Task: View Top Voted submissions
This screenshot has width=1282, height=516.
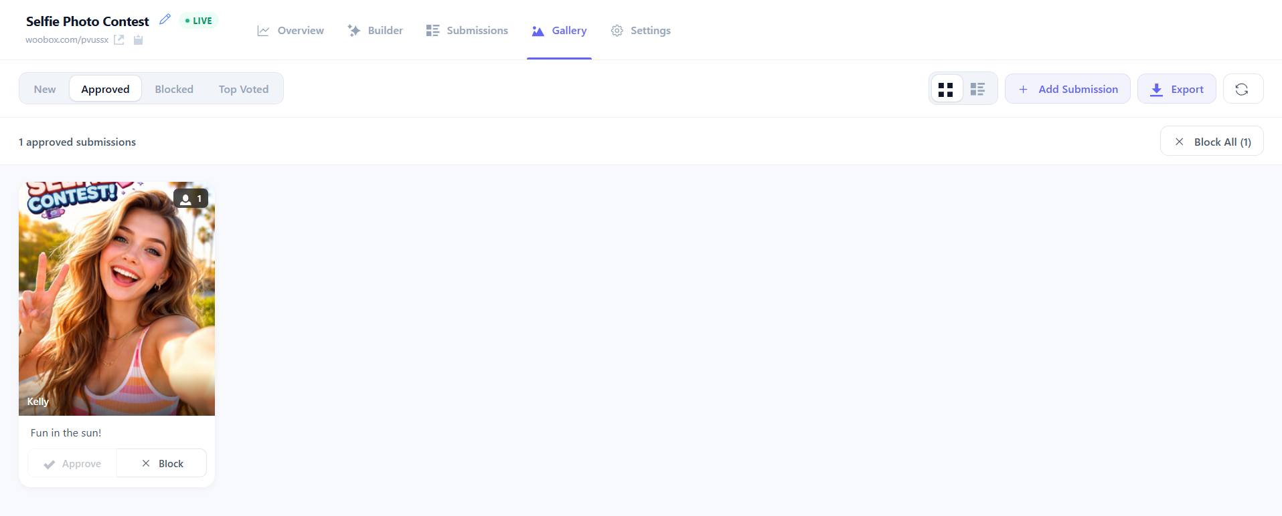Action: (244, 89)
